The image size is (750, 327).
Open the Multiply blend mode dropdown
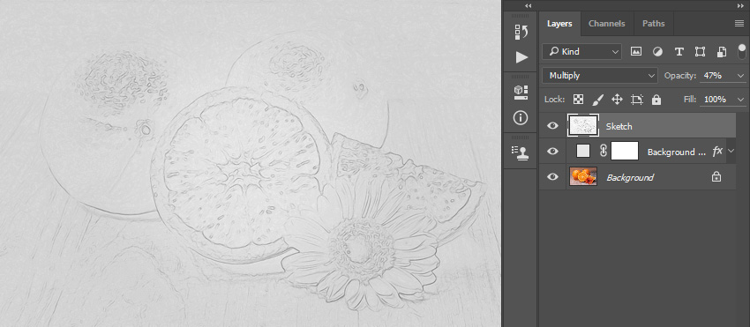pyautogui.click(x=600, y=76)
